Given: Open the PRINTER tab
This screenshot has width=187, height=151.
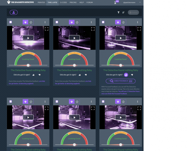Looking at the screenshot, I should pos(41,2).
